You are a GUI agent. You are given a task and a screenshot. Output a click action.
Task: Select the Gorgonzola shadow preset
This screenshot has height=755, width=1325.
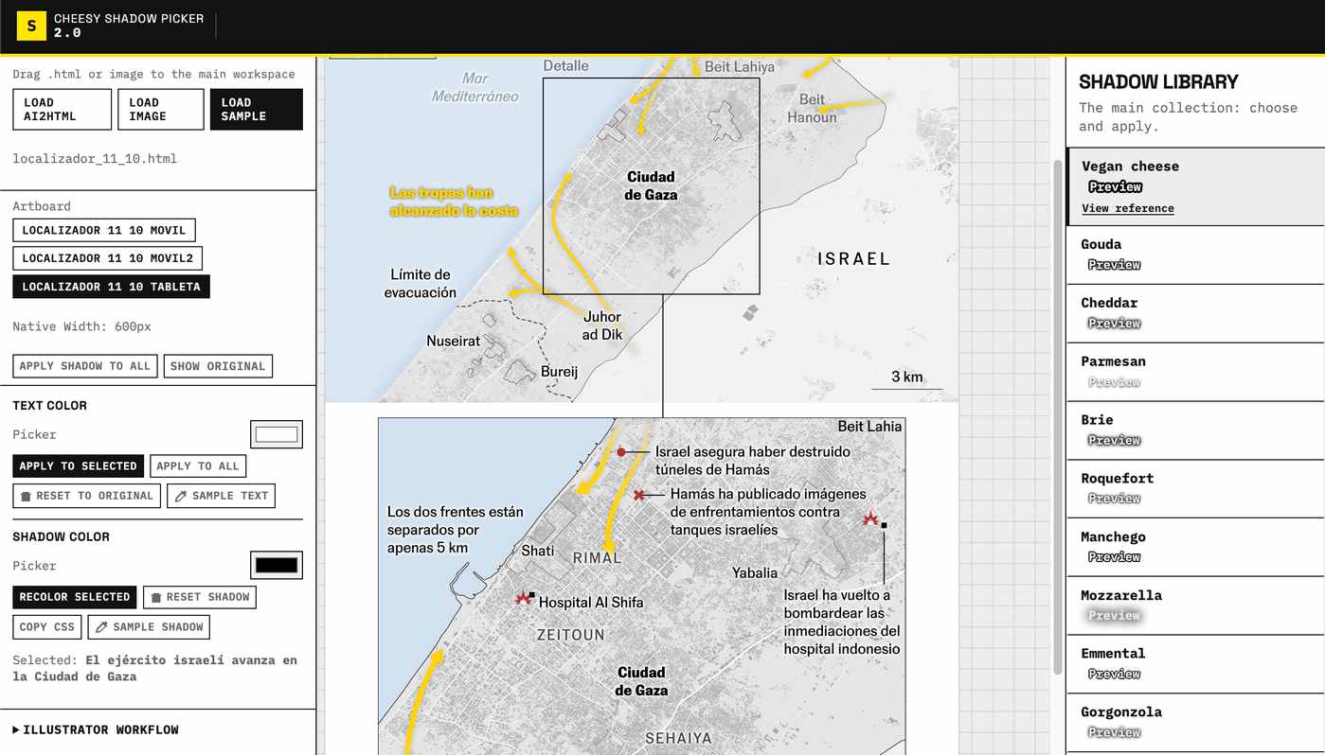[1195, 722]
